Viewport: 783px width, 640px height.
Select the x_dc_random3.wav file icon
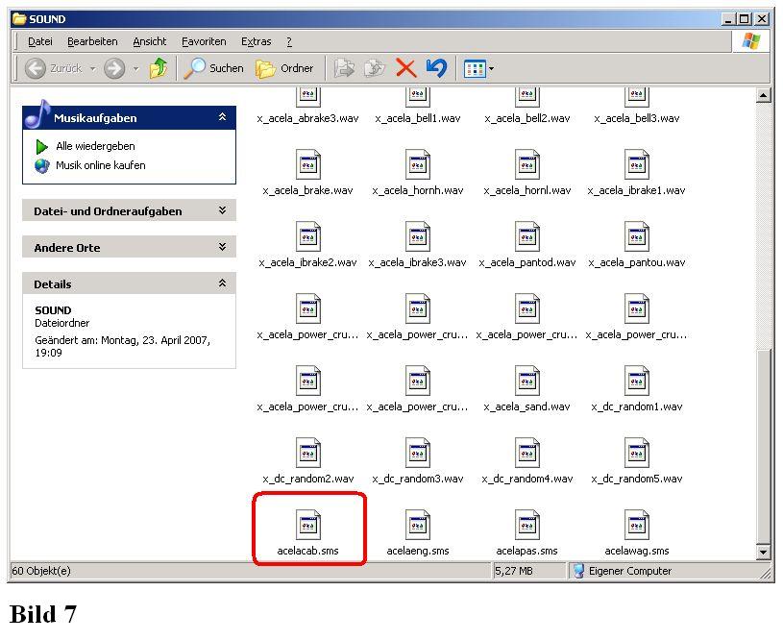point(418,454)
